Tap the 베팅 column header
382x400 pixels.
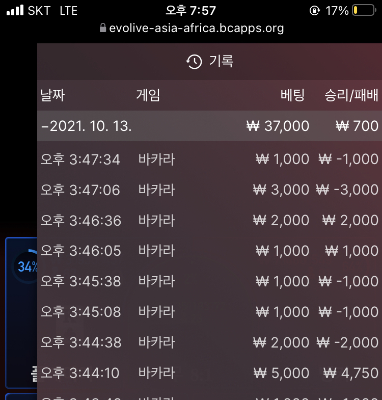click(x=292, y=95)
